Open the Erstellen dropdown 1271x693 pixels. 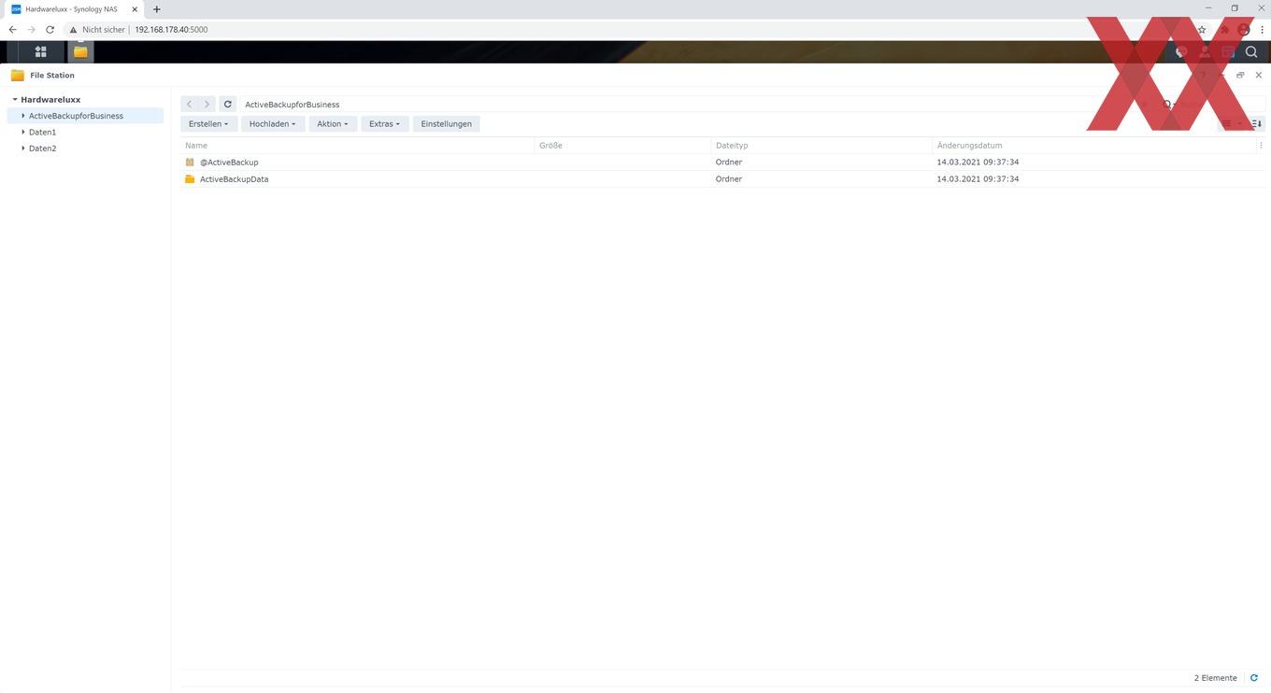pyautogui.click(x=208, y=123)
